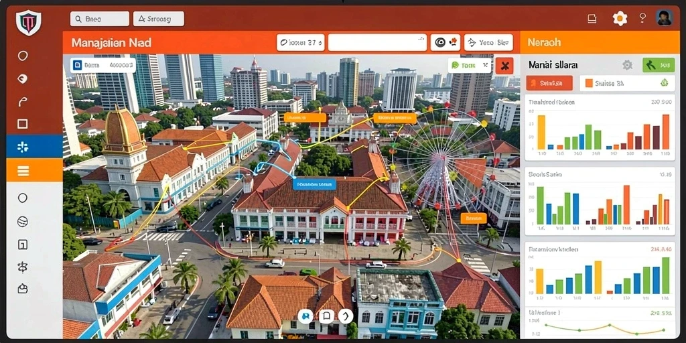686x343 pixels.
Task: Click the globe icon in the sidebar
Action: pos(23,222)
